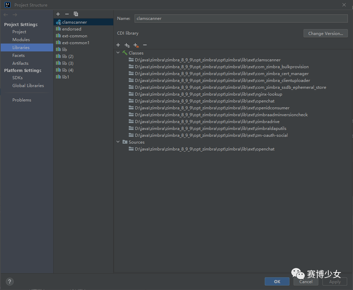Navigate back with left arrow

point(6,15)
